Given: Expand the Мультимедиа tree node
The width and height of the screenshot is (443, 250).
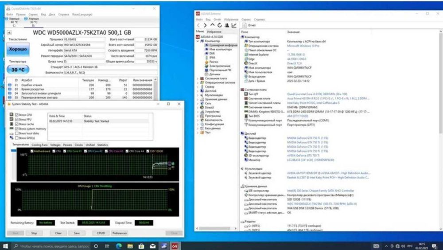Looking at the screenshot, I should 198,95.
